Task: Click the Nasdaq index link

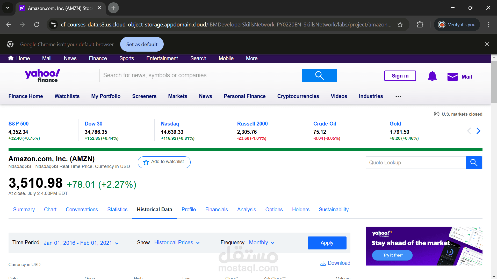Action: (170, 124)
